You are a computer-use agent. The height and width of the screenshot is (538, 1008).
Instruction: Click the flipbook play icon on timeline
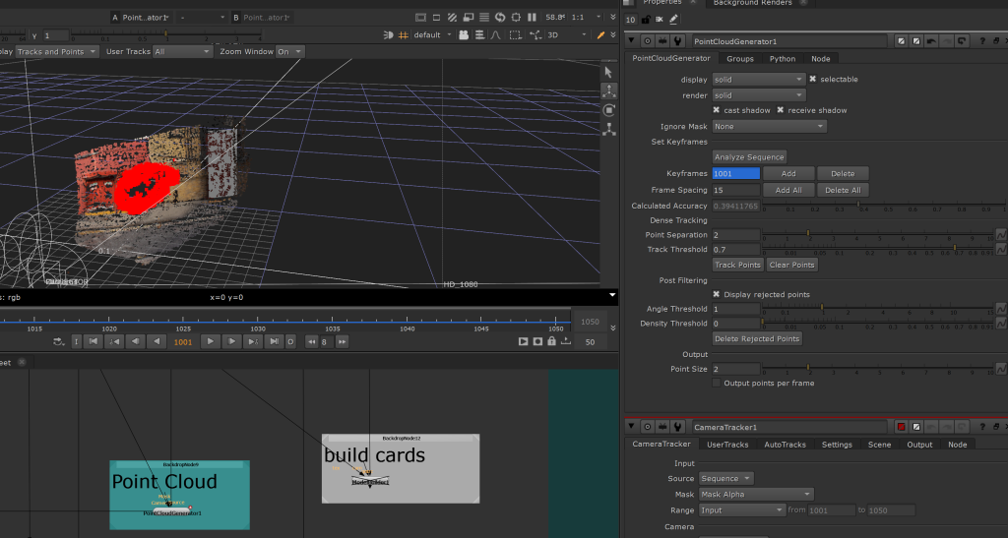coord(524,341)
